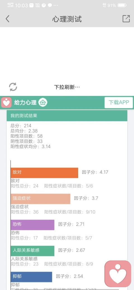
Task: Tap the 心理测试 page title
Action: coord(67,19)
